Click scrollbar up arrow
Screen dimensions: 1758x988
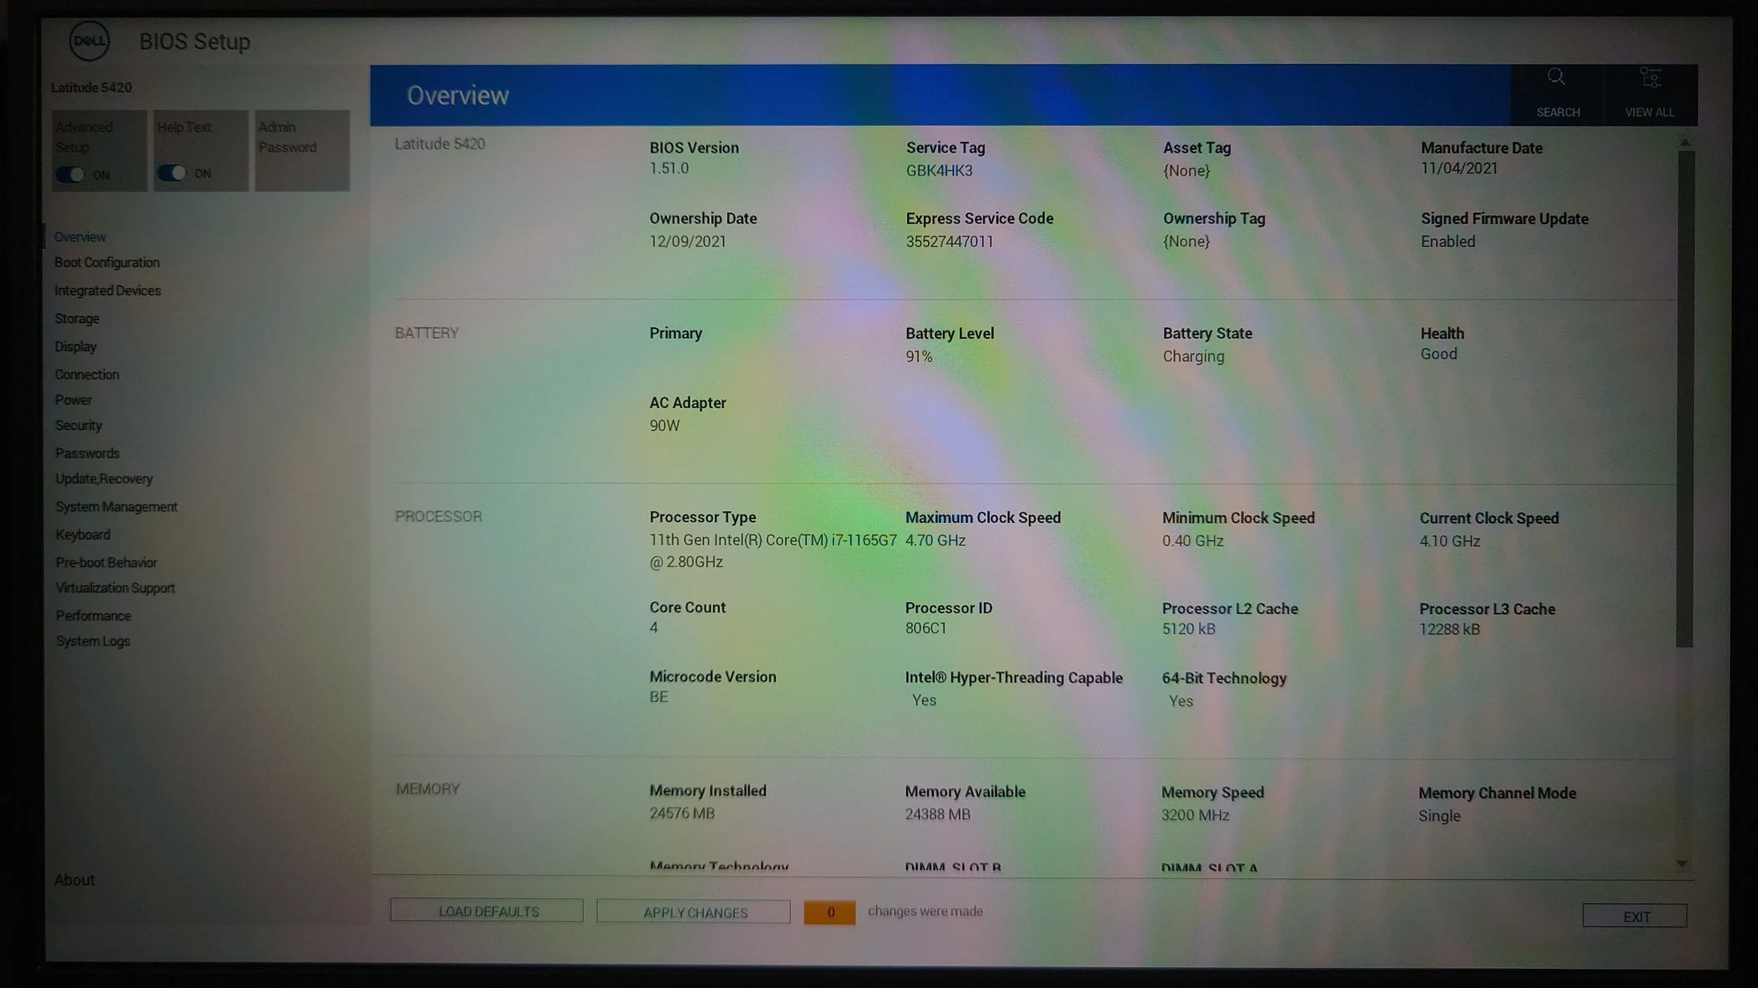pyautogui.click(x=1685, y=143)
